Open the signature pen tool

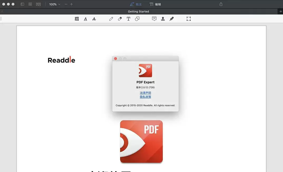172,19
